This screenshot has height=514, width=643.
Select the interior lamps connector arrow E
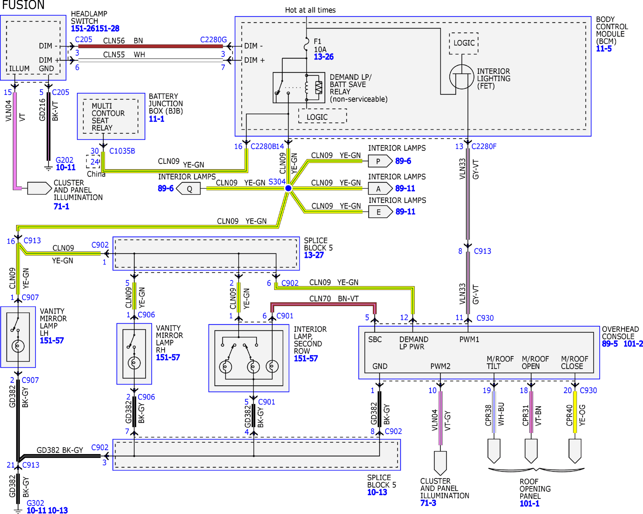tap(380, 212)
